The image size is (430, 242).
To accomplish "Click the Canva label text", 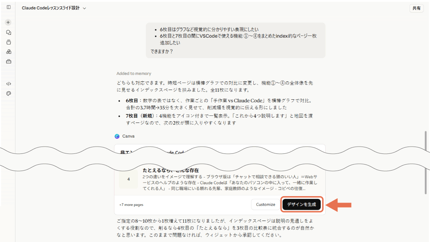I will click(128, 136).
